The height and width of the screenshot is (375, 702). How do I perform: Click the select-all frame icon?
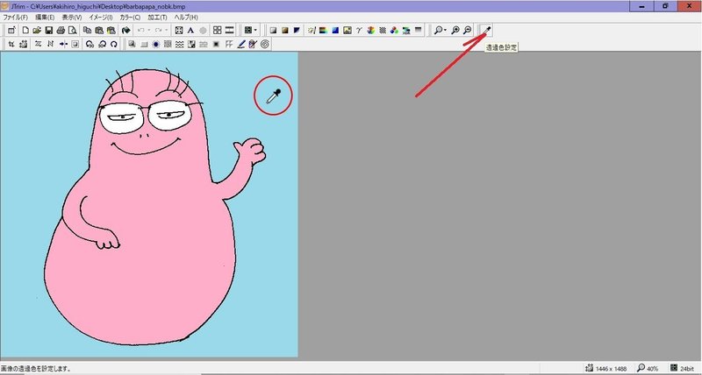coord(179,31)
